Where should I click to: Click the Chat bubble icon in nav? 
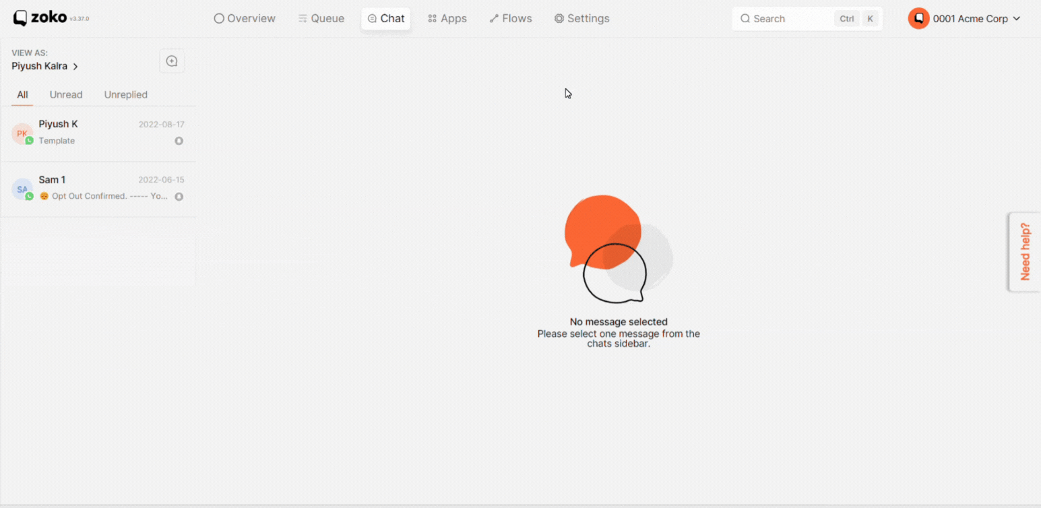[x=372, y=19]
